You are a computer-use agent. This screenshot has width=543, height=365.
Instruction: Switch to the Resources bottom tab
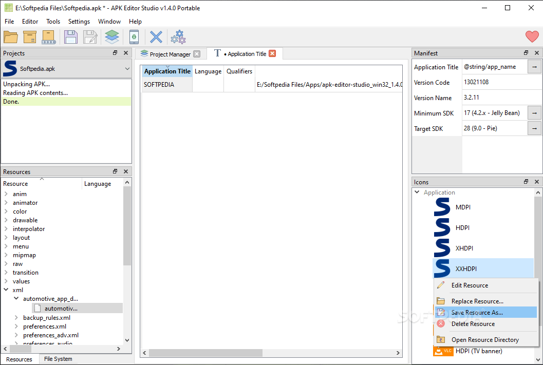pyautogui.click(x=19, y=359)
